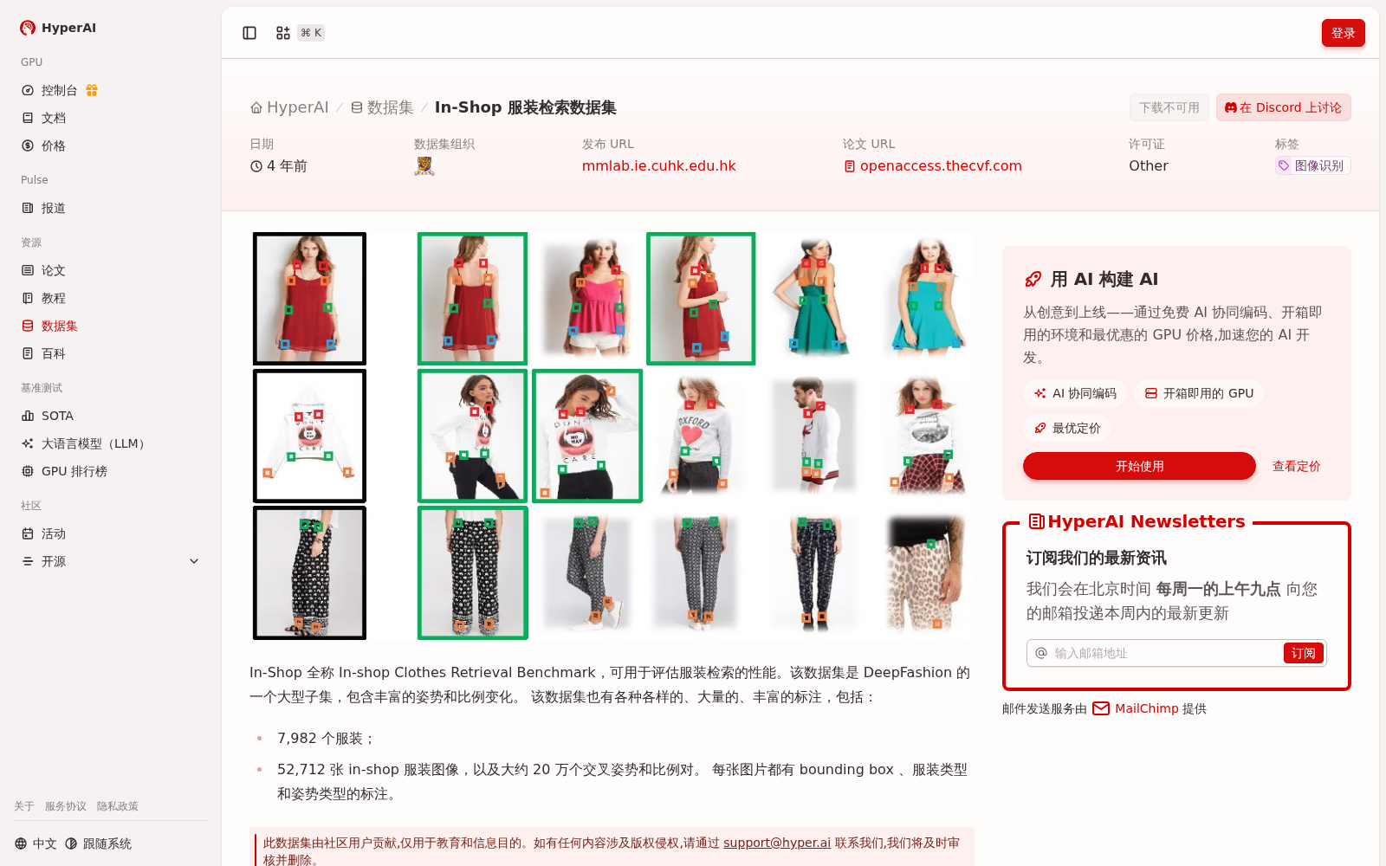Open 查看定价 link
The height and width of the screenshot is (866, 1386).
(x=1296, y=466)
